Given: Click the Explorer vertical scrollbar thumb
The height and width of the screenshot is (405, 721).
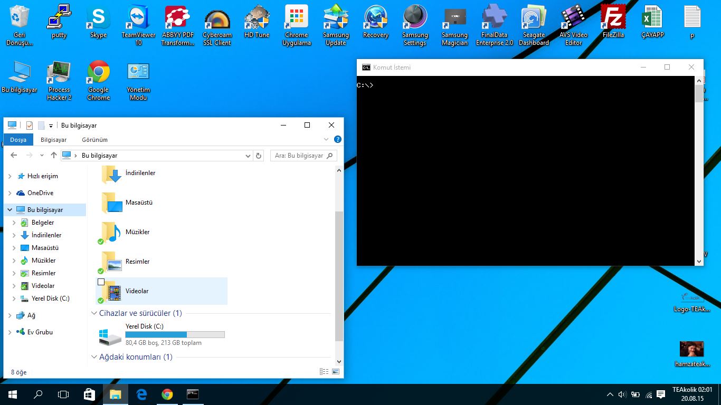Looking at the screenshot, I should (339, 275).
